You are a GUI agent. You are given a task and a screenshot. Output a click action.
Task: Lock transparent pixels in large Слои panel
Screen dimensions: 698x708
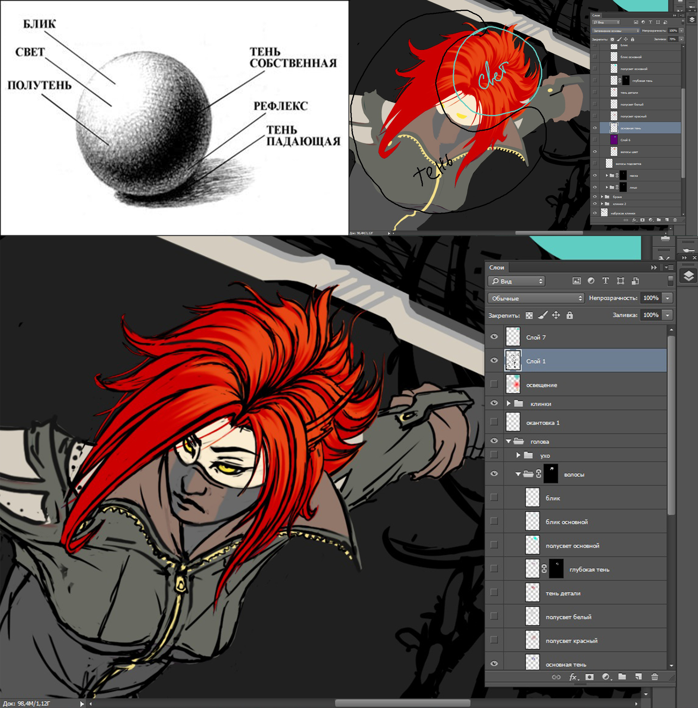pyautogui.click(x=529, y=315)
